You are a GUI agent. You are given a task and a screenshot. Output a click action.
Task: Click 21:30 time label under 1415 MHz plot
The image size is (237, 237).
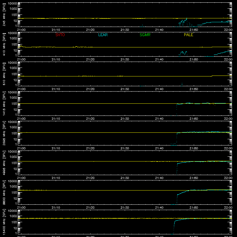[125, 119]
